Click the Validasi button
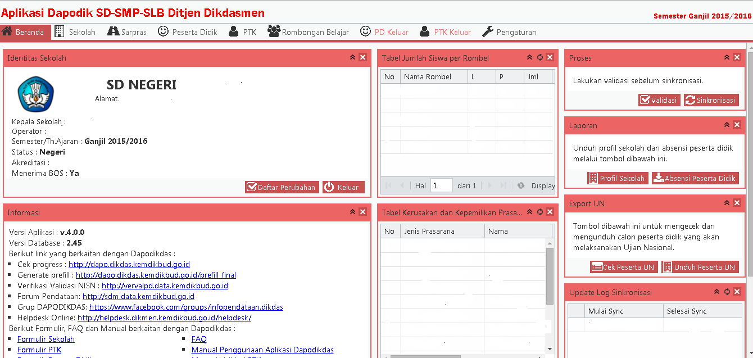The height and width of the screenshot is (358, 753). [659, 100]
